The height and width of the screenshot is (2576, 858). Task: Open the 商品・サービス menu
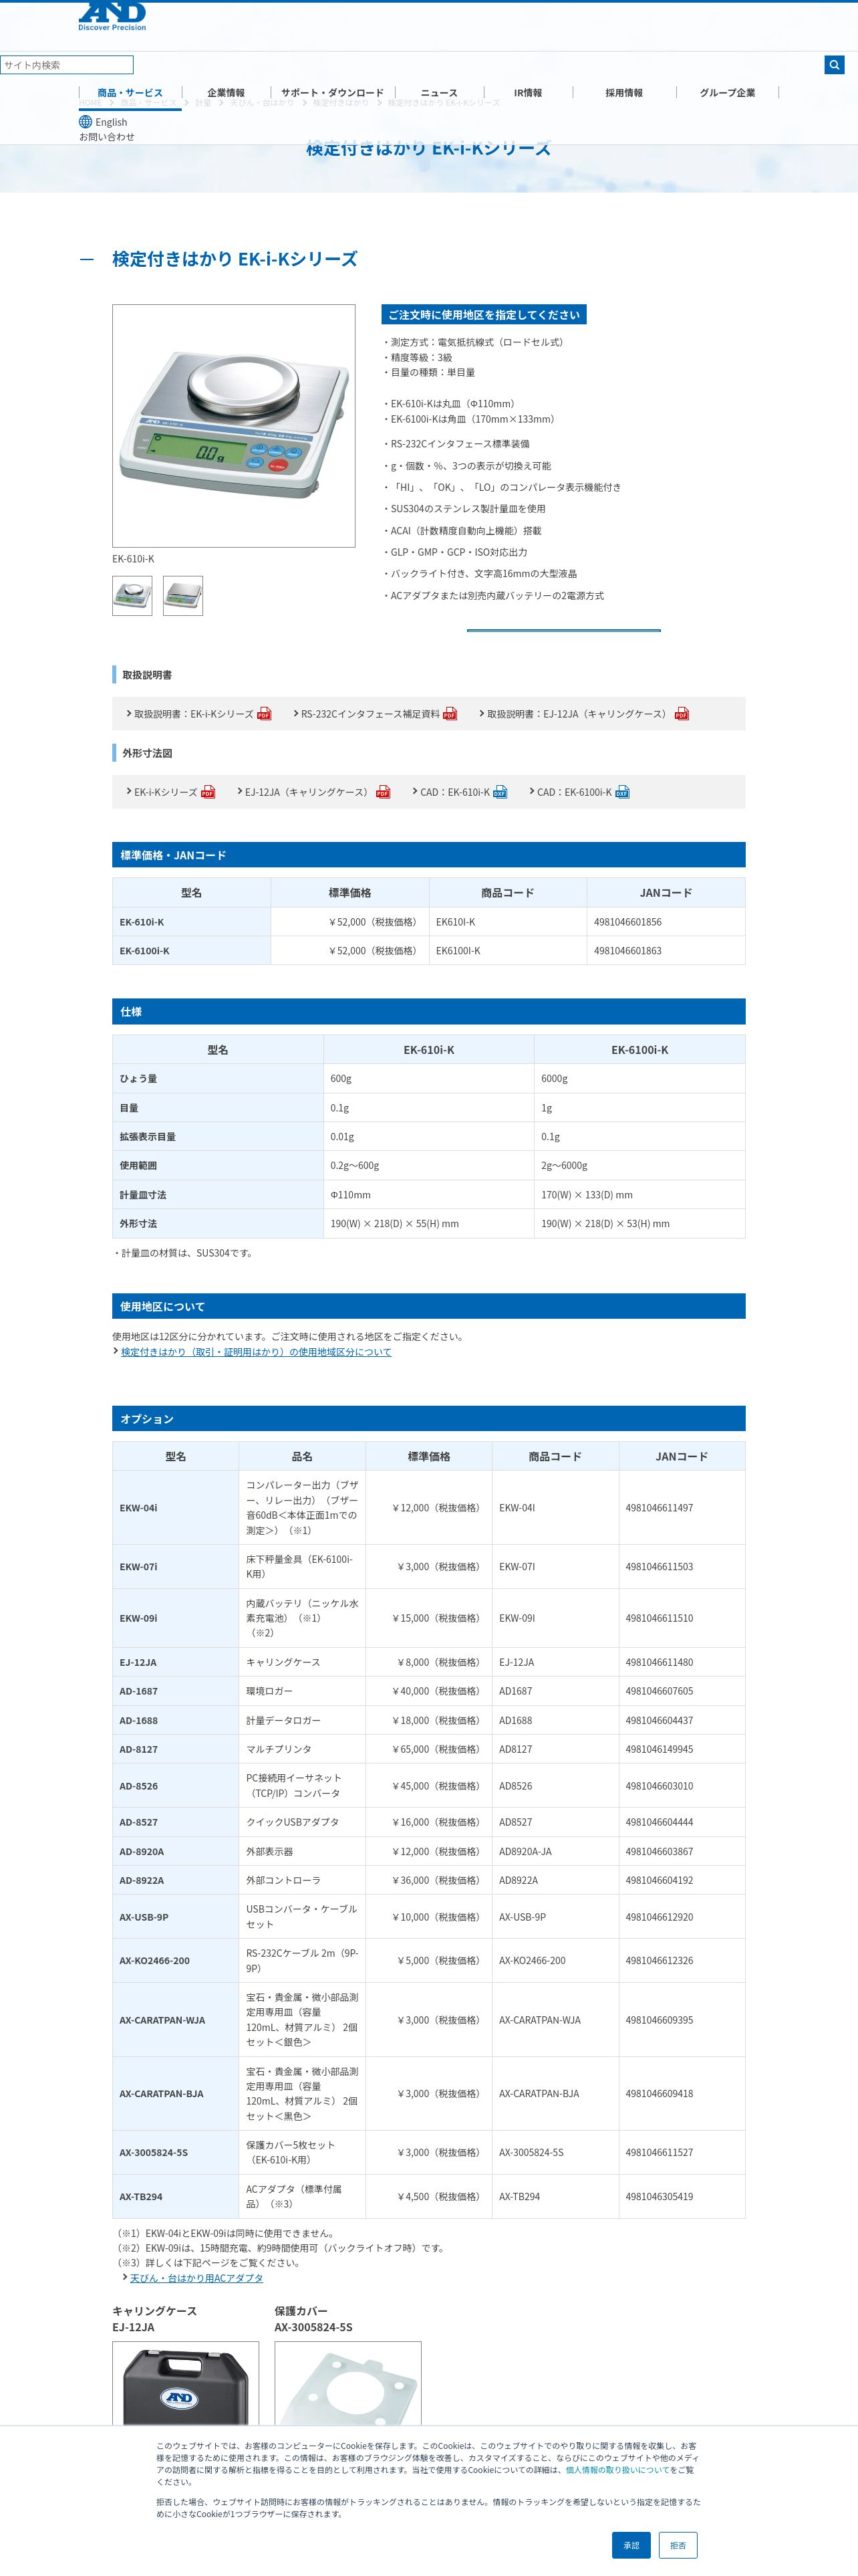point(130,93)
